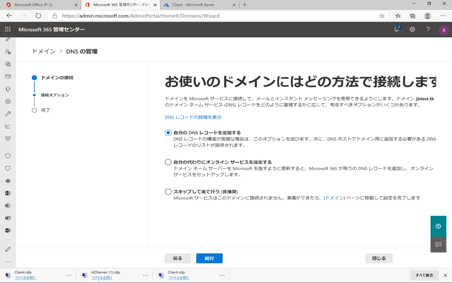
Task: Click the すべて表示 downloads button
Action: [x=425, y=275]
